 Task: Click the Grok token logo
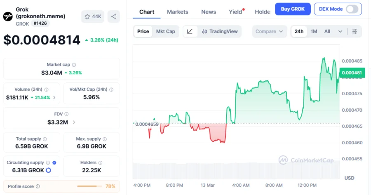[x=8, y=16]
